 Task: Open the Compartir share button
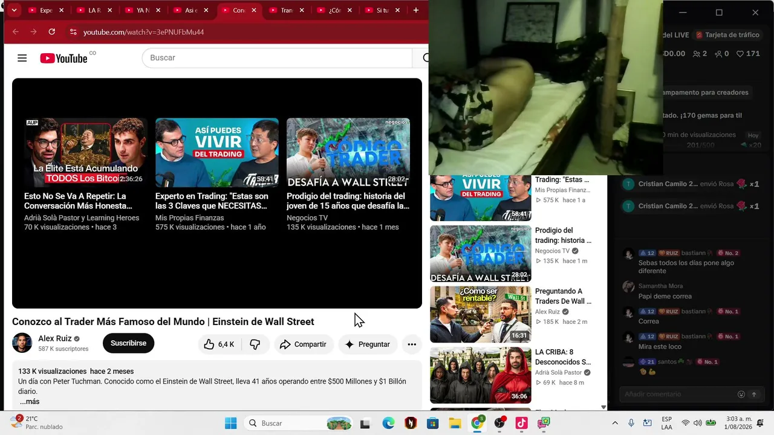(304, 344)
